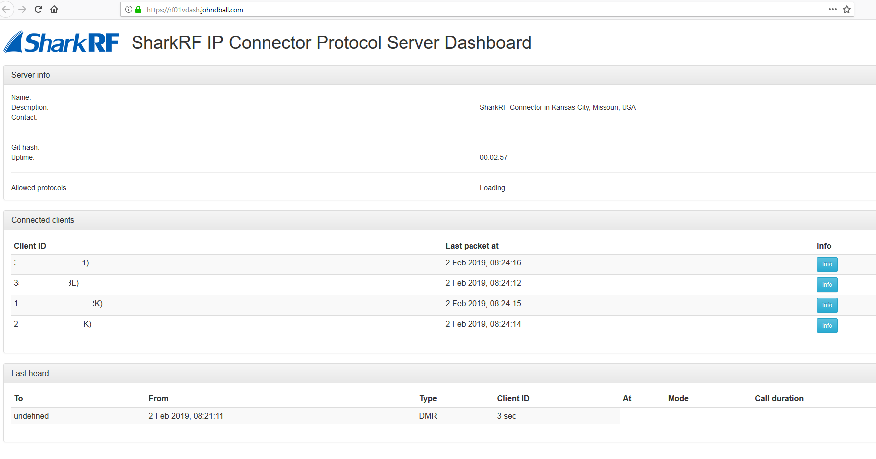Click the DMR cell
Screen dimensions: 876x459
tap(428, 416)
